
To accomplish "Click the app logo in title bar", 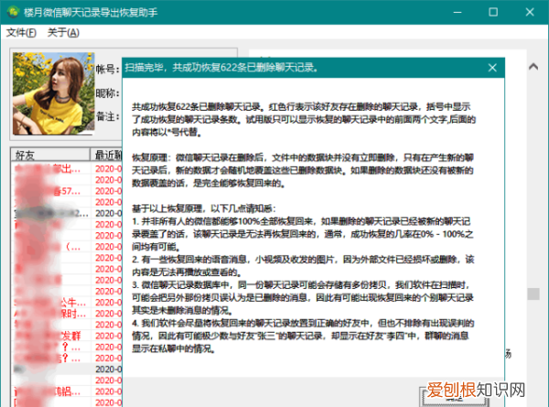I will click(x=14, y=12).
